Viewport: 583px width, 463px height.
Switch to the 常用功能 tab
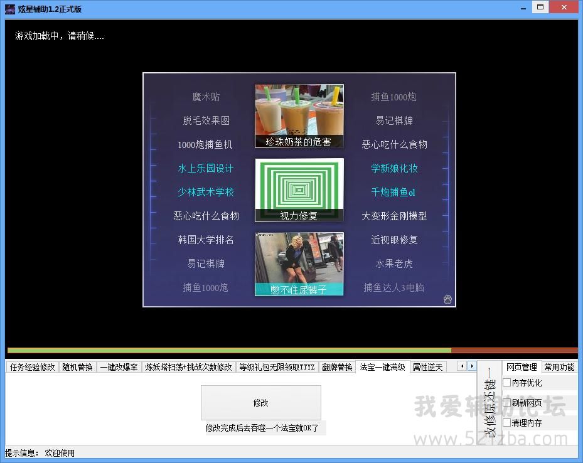pos(559,367)
